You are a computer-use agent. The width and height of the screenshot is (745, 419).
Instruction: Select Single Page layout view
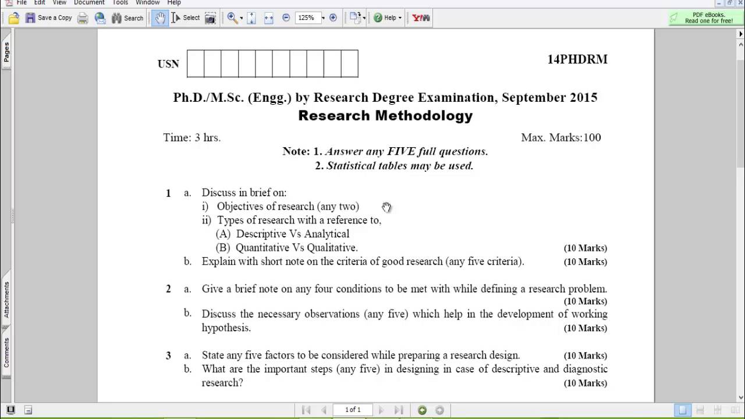[683, 410]
